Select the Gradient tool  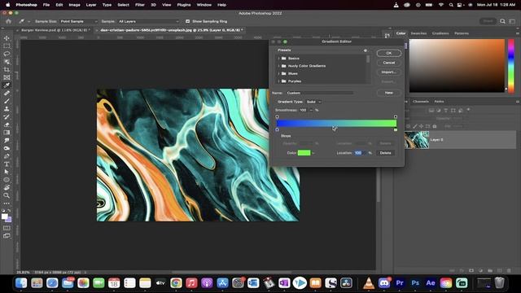pos(7,133)
